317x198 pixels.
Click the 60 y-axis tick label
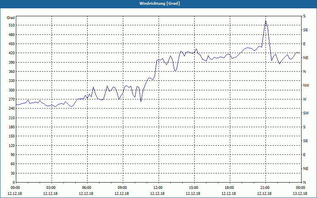(13, 164)
